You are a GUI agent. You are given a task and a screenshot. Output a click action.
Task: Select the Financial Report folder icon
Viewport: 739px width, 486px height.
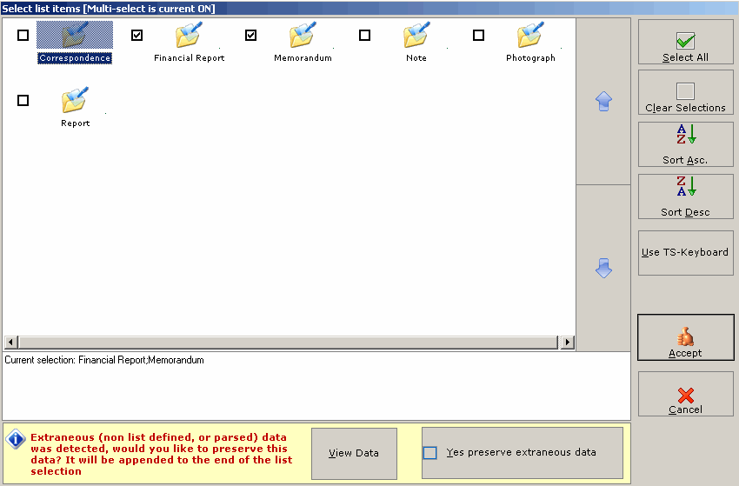point(189,36)
